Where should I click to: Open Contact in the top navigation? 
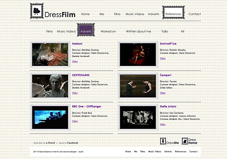[x=195, y=14]
